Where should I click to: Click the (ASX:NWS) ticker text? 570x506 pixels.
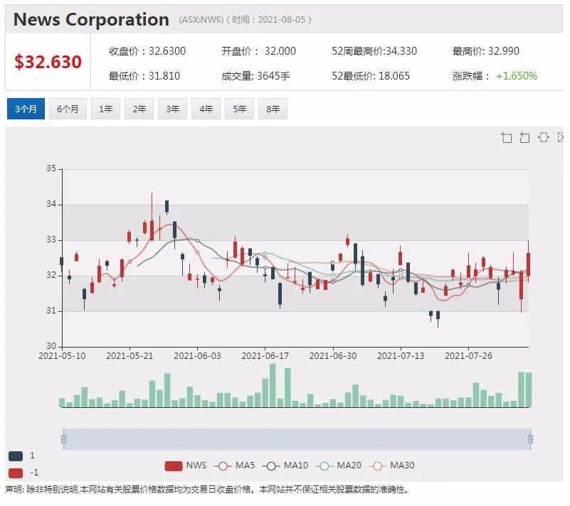click(x=201, y=20)
